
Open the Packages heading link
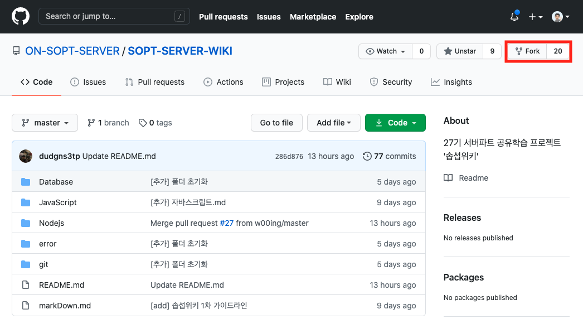tap(464, 278)
